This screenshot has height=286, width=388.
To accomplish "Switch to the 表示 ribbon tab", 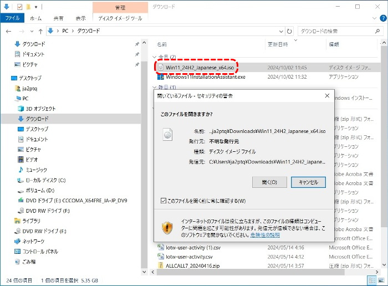I will (x=81, y=18).
